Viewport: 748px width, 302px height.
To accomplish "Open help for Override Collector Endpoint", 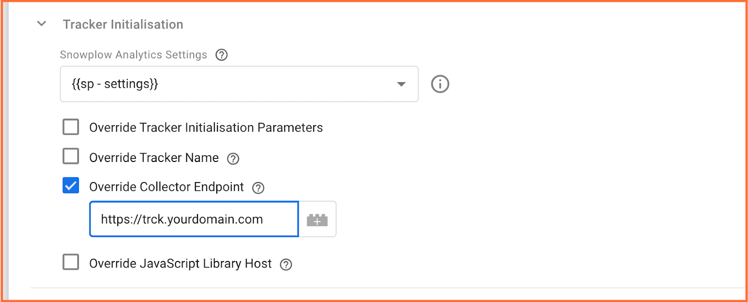I will pyautogui.click(x=258, y=188).
